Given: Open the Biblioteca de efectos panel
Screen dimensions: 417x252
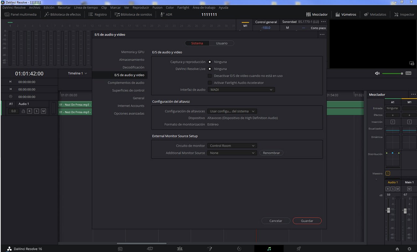Looking at the screenshot, I should (63, 14).
